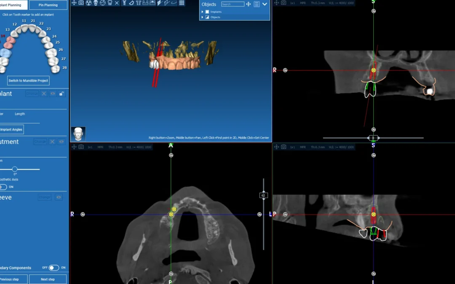Open the 1x1 layout option in the axial view
The width and height of the screenshot is (455, 284).
coord(90,147)
